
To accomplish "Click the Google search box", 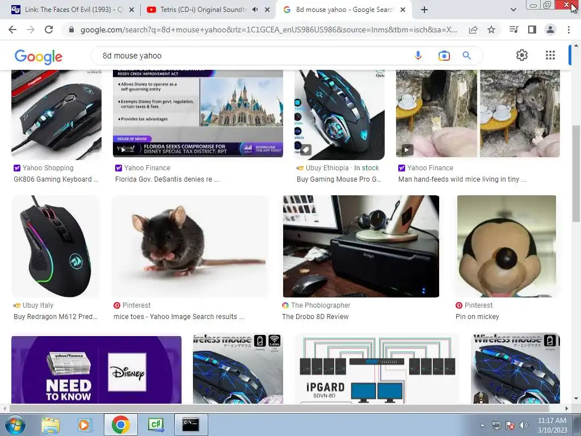I will tap(252, 56).
